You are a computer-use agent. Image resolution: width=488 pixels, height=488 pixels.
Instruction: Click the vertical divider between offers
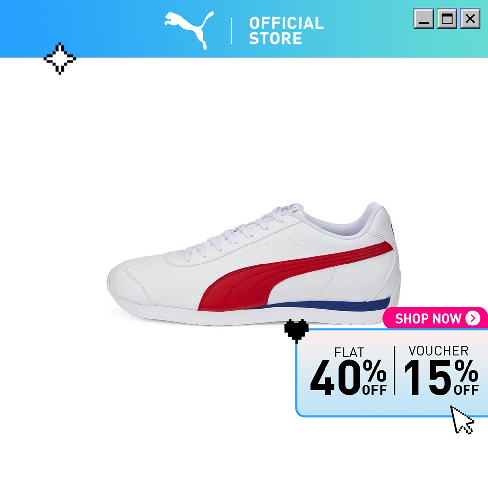tap(395, 370)
